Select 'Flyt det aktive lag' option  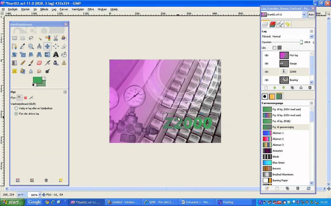point(16,114)
